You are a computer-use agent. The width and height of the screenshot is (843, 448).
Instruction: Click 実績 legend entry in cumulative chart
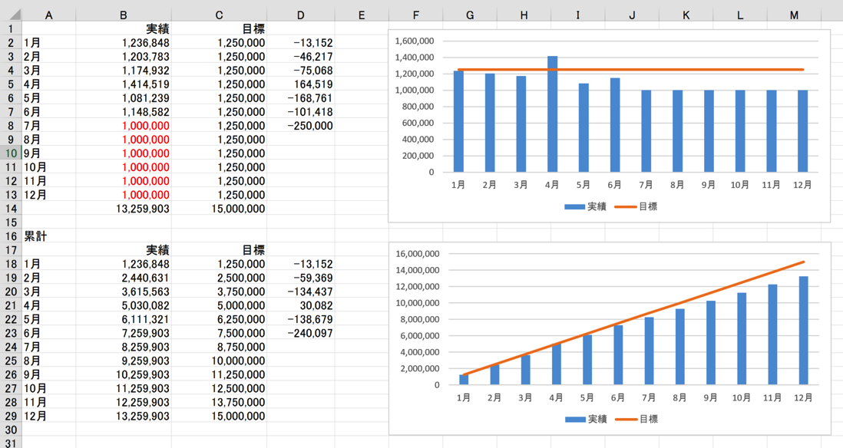[x=586, y=419]
